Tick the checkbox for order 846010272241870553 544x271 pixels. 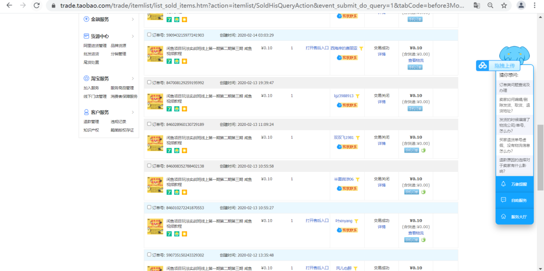point(149,207)
